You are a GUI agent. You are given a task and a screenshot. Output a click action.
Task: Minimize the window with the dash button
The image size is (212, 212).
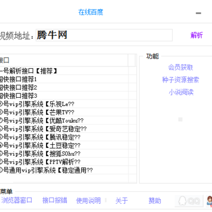[198, 13]
